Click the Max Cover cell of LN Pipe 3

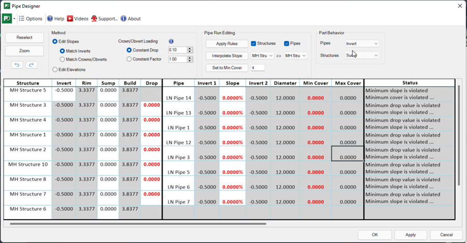[x=348, y=153]
